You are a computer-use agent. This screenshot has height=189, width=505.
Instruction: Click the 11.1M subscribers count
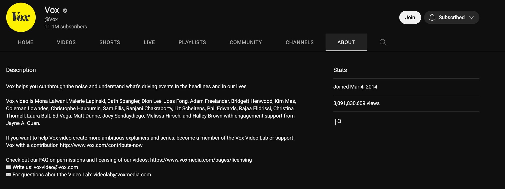point(66,27)
